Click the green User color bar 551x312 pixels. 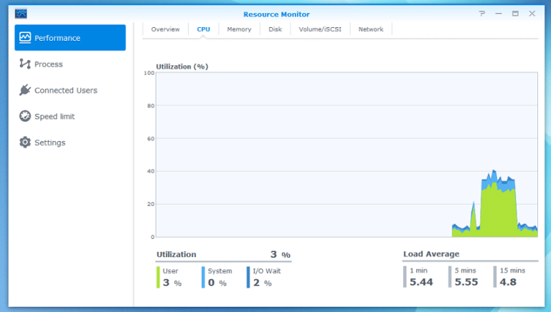(x=158, y=278)
